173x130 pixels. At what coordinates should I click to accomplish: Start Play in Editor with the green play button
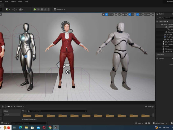tap(35, 9)
